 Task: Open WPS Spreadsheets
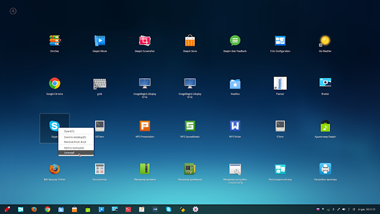point(190,126)
